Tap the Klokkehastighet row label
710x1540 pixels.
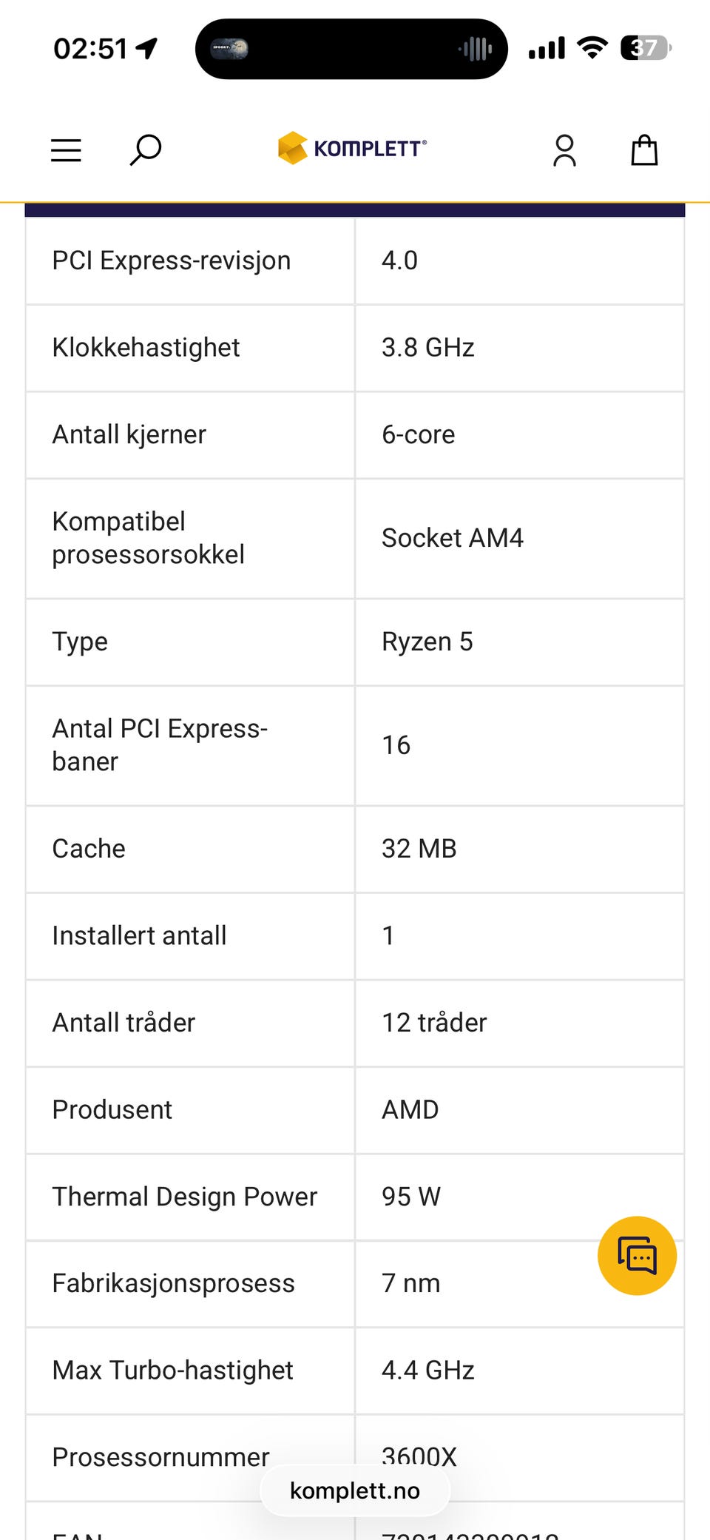146,347
